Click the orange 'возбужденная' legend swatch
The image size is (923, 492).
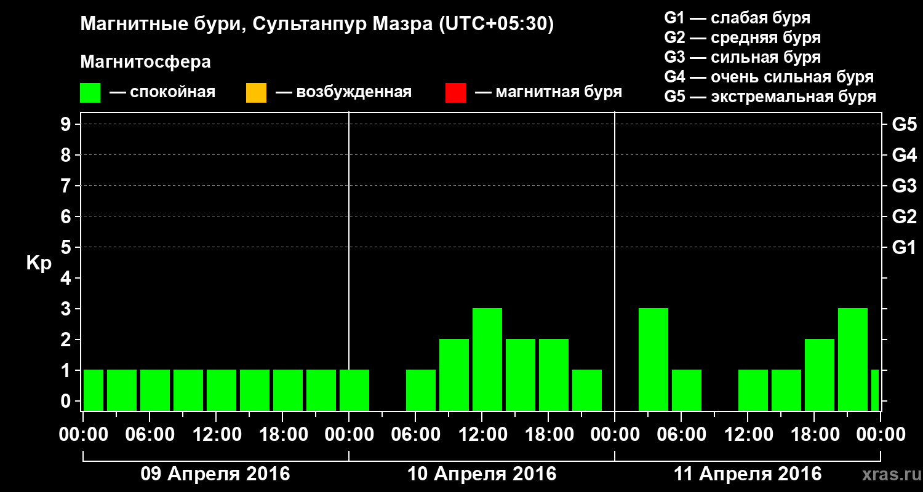tap(256, 93)
